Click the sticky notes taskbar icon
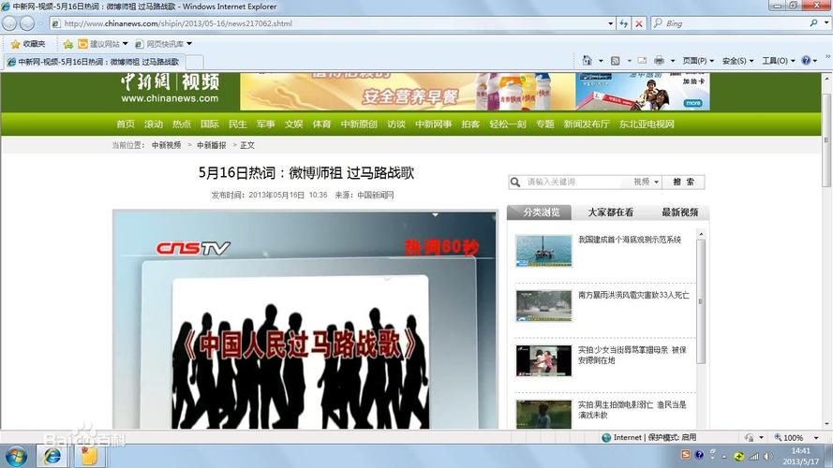The width and height of the screenshot is (833, 468). [88, 457]
